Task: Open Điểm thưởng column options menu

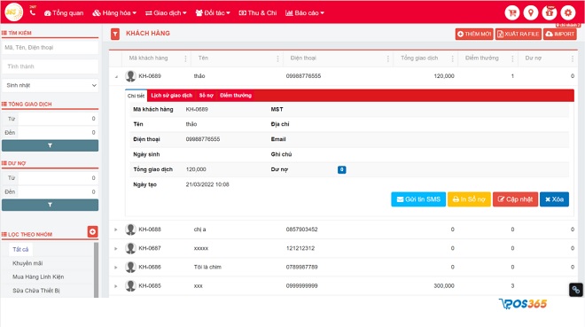Action: 512,58
